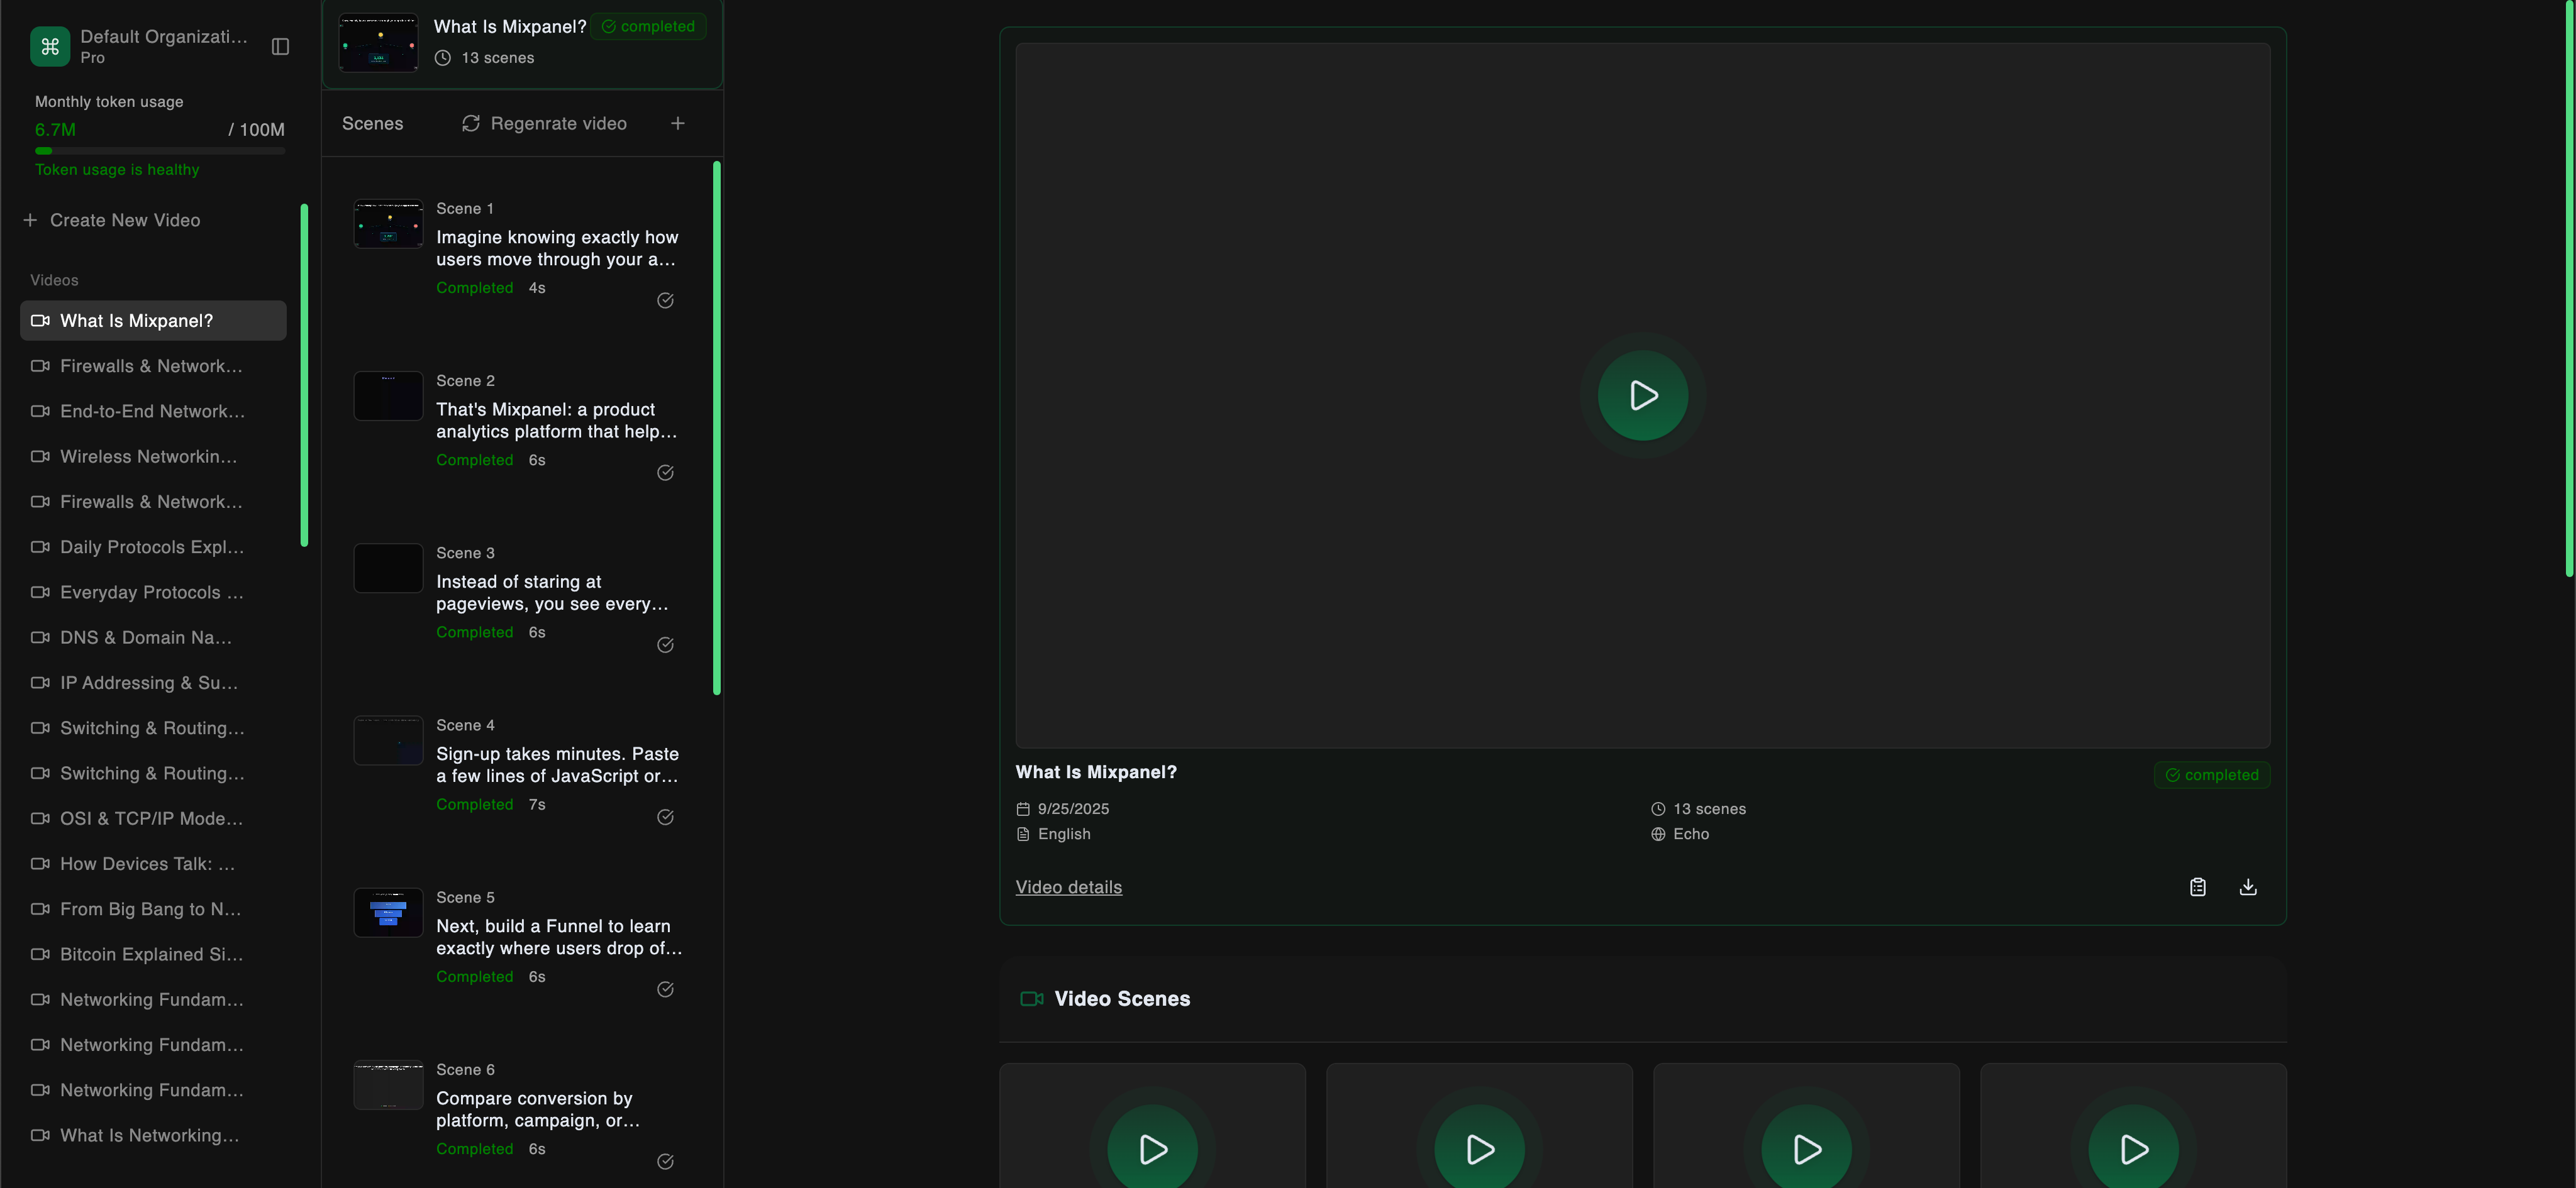The image size is (2576, 1188).
Task: Open the IP Addressing & Su... video
Action: 153,683
